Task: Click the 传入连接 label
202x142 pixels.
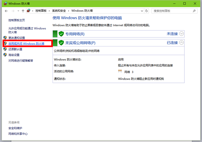Action: pos(60,65)
